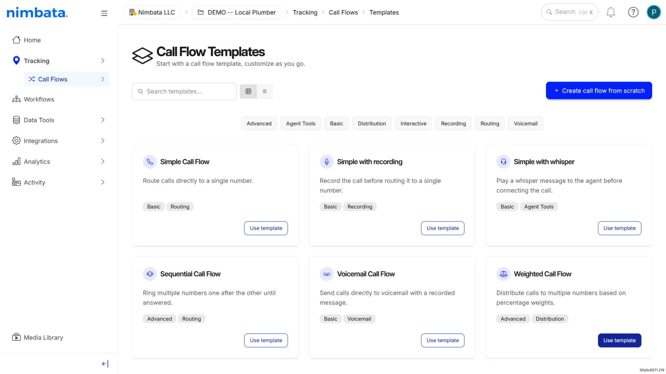Filter templates by Voicemail tag

[525, 123]
